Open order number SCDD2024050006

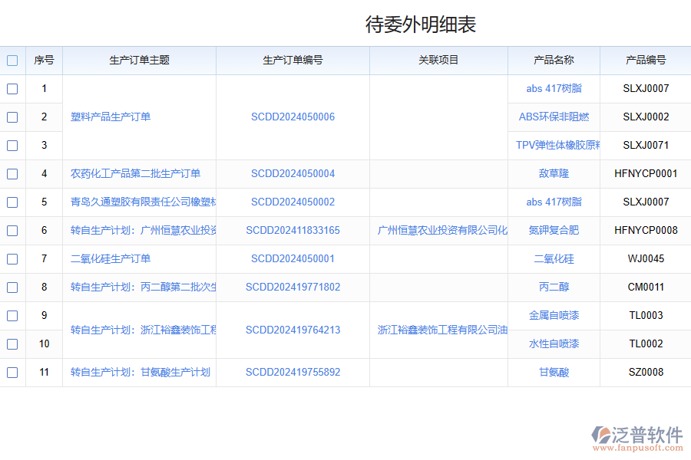[293, 117]
